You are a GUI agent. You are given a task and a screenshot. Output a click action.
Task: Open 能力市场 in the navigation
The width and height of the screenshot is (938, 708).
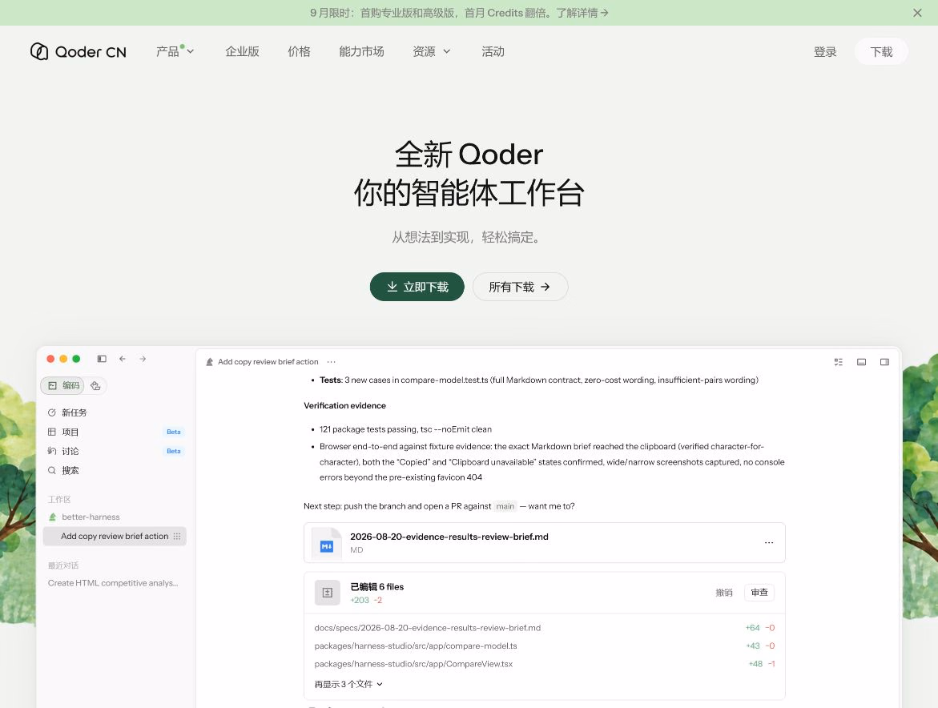(x=361, y=51)
